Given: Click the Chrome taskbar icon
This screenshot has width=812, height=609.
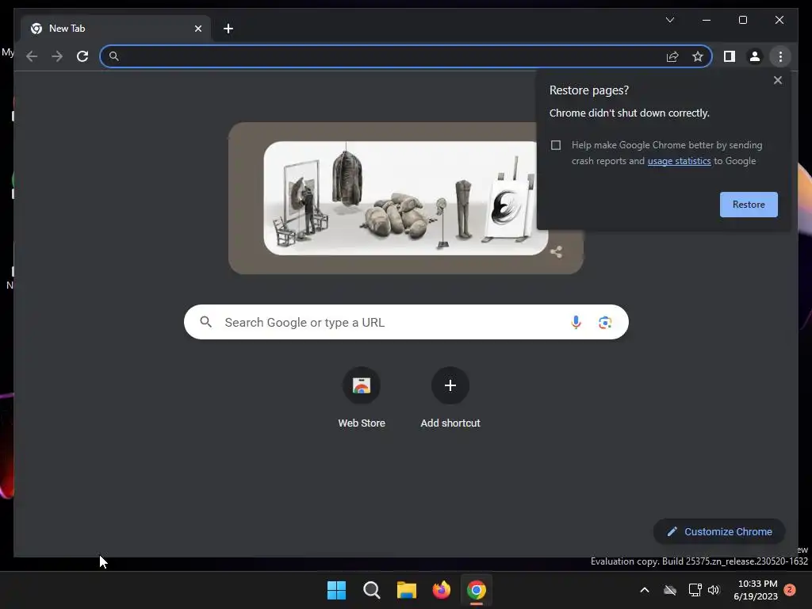Looking at the screenshot, I should (477, 590).
